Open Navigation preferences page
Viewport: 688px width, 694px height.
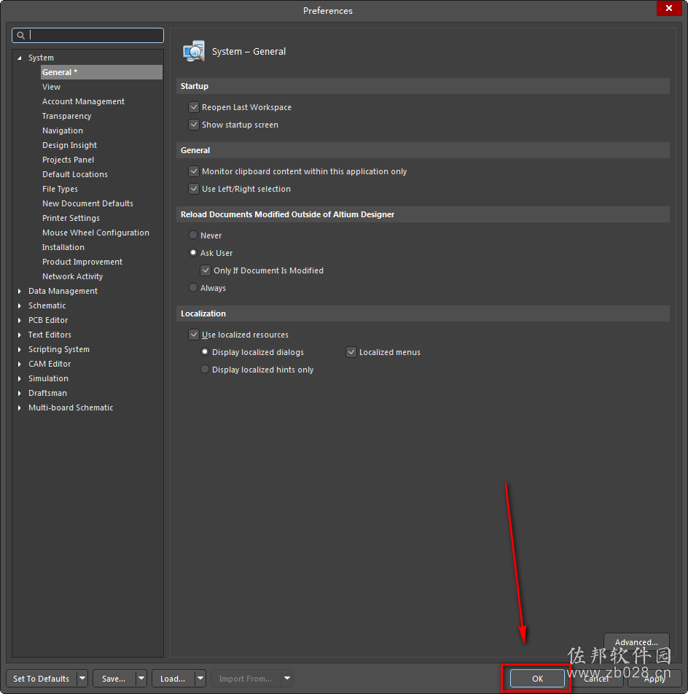coord(63,130)
